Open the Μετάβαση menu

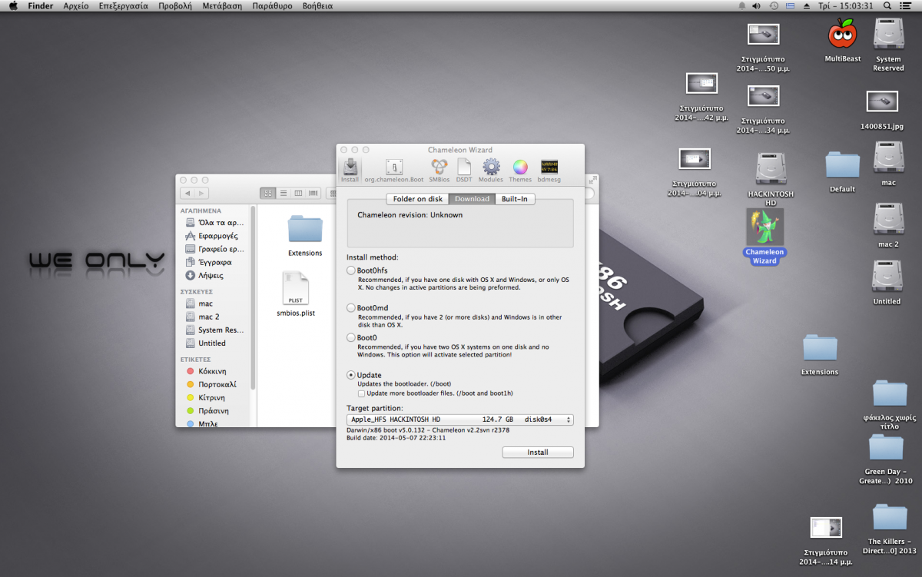pyautogui.click(x=222, y=5)
